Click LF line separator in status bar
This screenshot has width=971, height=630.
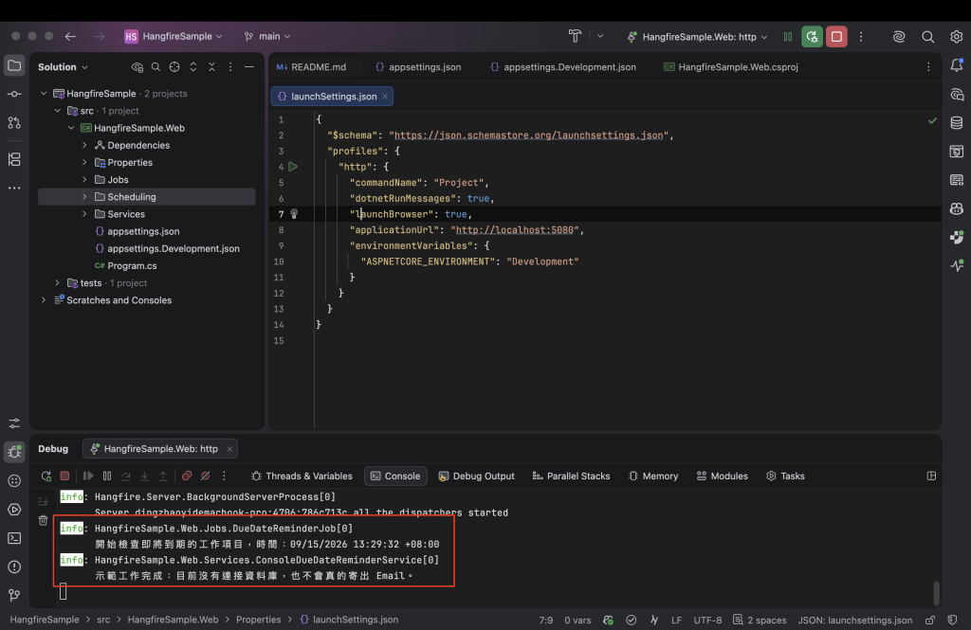click(676, 620)
